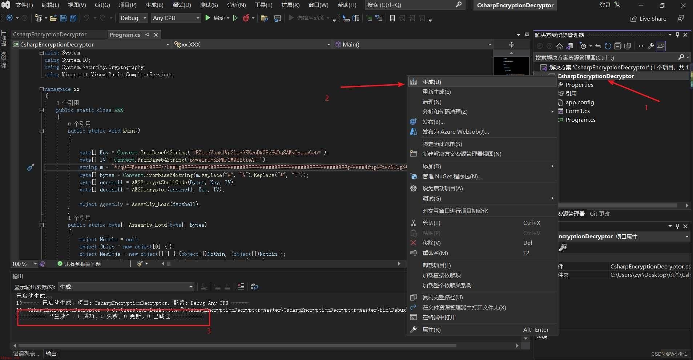
Task: Collapse the namespace xx code block
Action: click(x=41, y=89)
